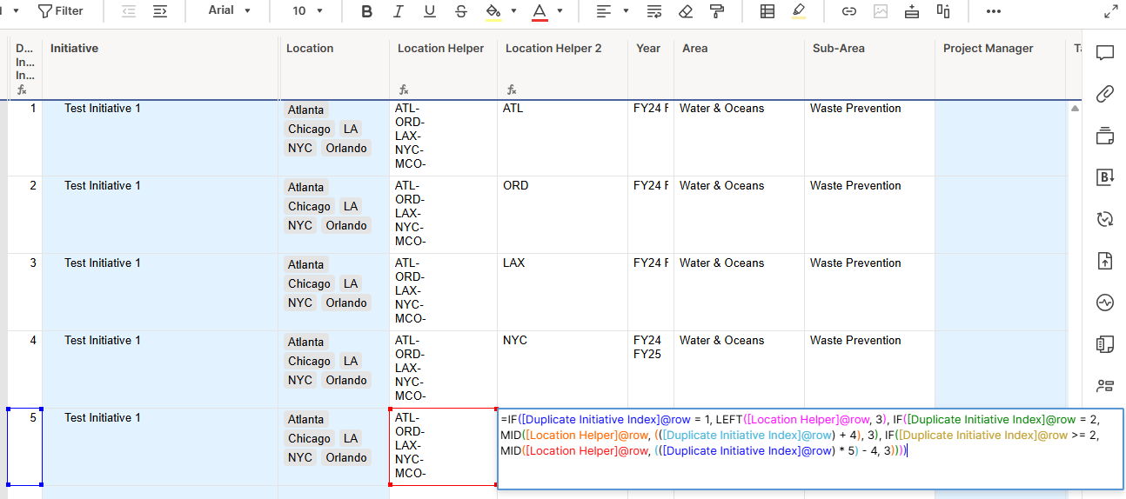Select Test Initiative 1 in row 5
Image resolution: width=1126 pixels, height=499 pixels.
161,447
